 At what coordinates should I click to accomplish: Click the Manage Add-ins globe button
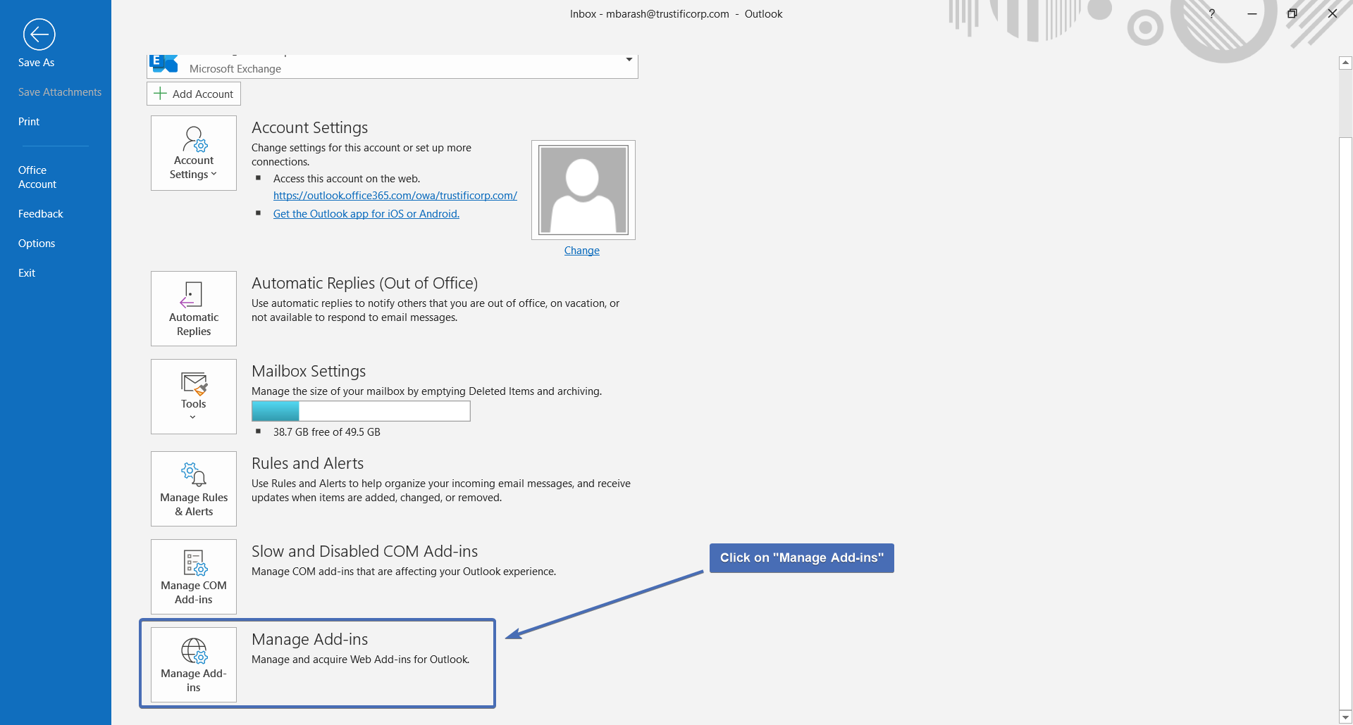pyautogui.click(x=194, y=664)
